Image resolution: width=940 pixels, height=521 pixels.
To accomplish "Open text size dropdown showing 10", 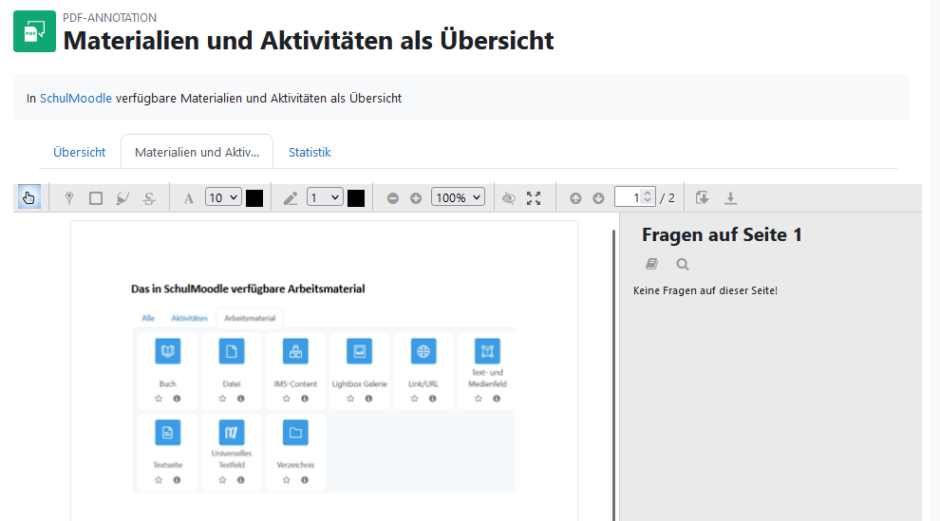I will tap(223, 197).
